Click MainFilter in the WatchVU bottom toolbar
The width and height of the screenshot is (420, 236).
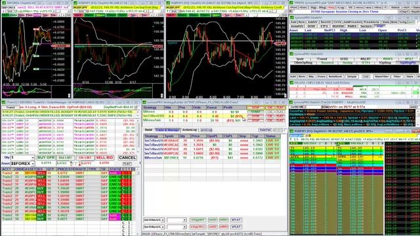pyautogui.click(x=382, y=77)
